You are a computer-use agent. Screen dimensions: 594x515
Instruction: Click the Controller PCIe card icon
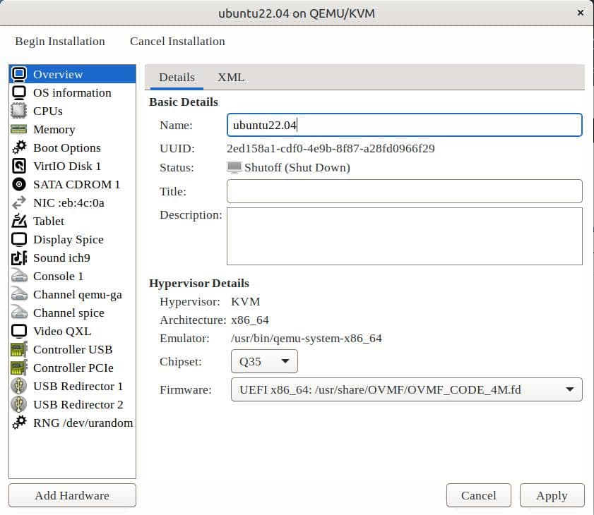19,368
